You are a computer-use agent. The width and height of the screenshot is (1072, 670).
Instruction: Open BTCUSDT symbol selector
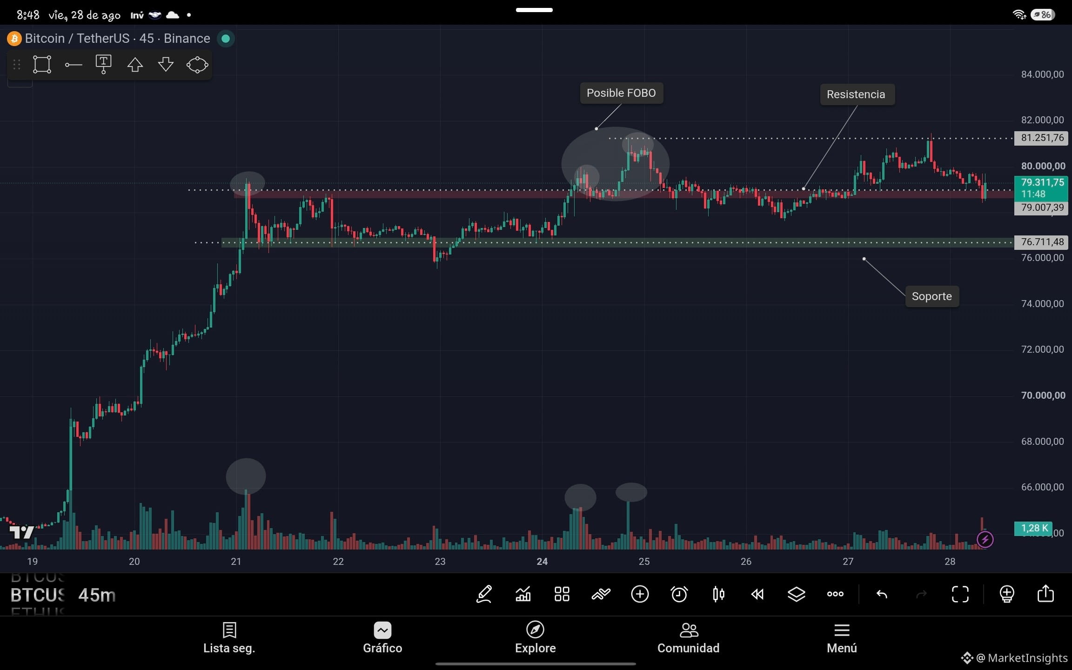pos(38,595)
